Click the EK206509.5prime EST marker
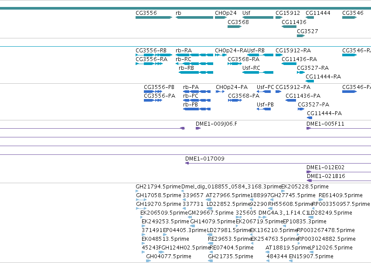 tap(142, 217)
